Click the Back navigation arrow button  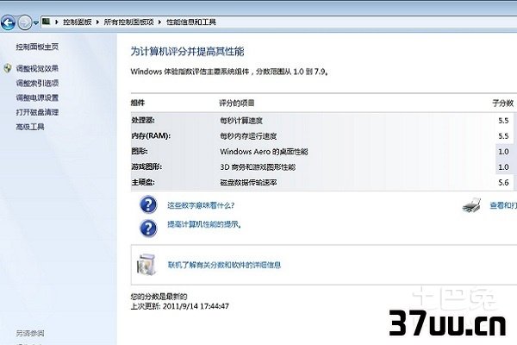[8, 22]
